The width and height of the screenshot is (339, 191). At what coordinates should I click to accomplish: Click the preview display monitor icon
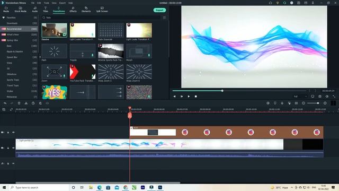click(313, 97)
